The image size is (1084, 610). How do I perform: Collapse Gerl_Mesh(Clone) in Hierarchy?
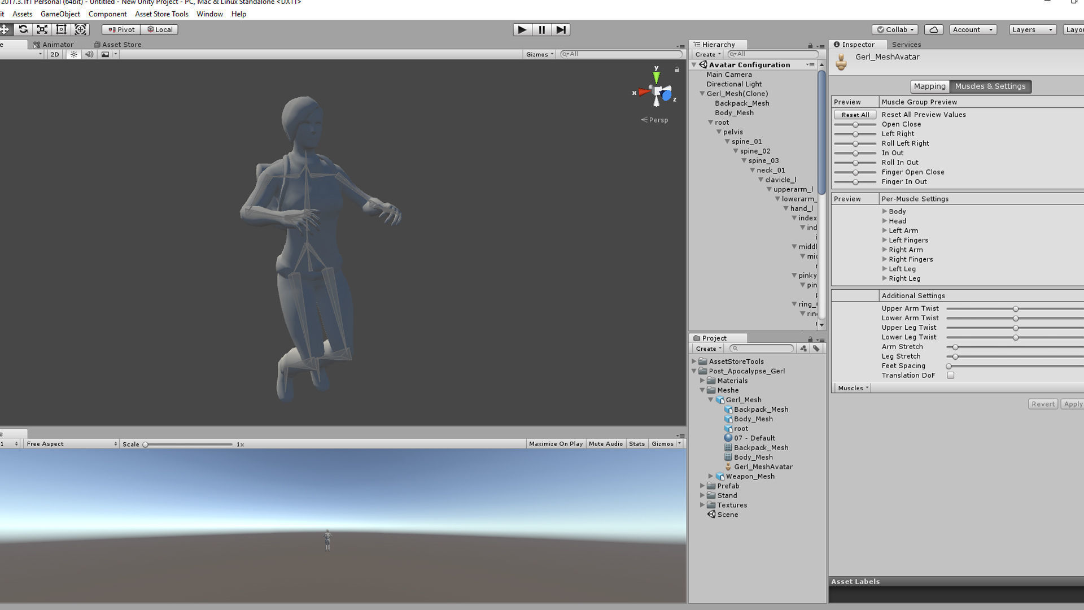point(702,94)
